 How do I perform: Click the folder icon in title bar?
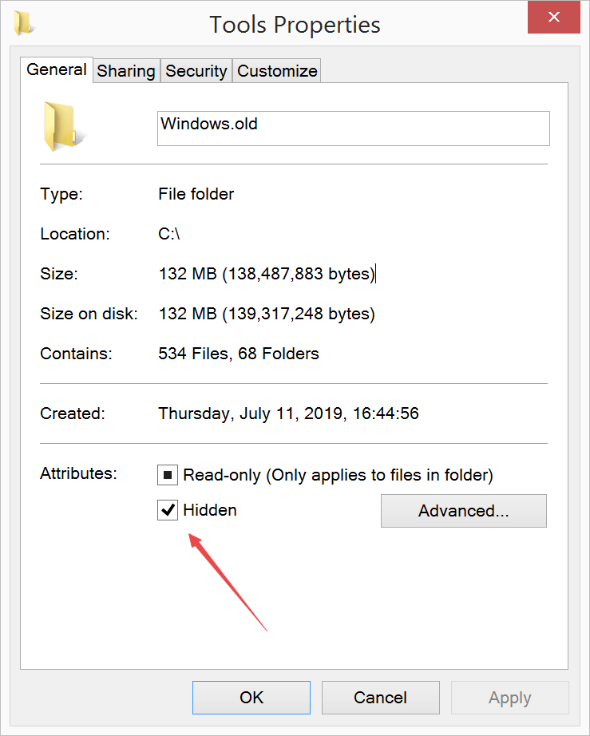23,23
